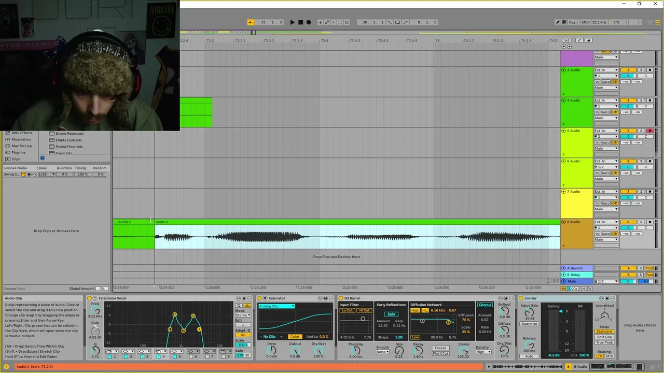Toggle Lock Envelopes padlock icon
This screenshot has height=373, width=664.
(588, 40)
